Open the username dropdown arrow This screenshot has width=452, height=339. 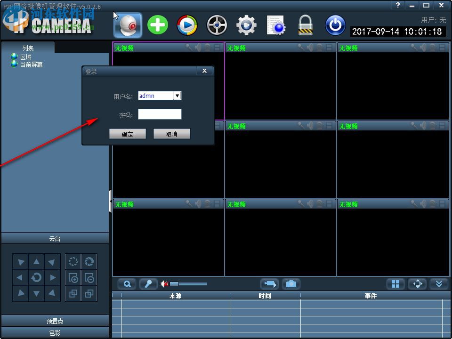pyautogui.click(x=178, y=96)
